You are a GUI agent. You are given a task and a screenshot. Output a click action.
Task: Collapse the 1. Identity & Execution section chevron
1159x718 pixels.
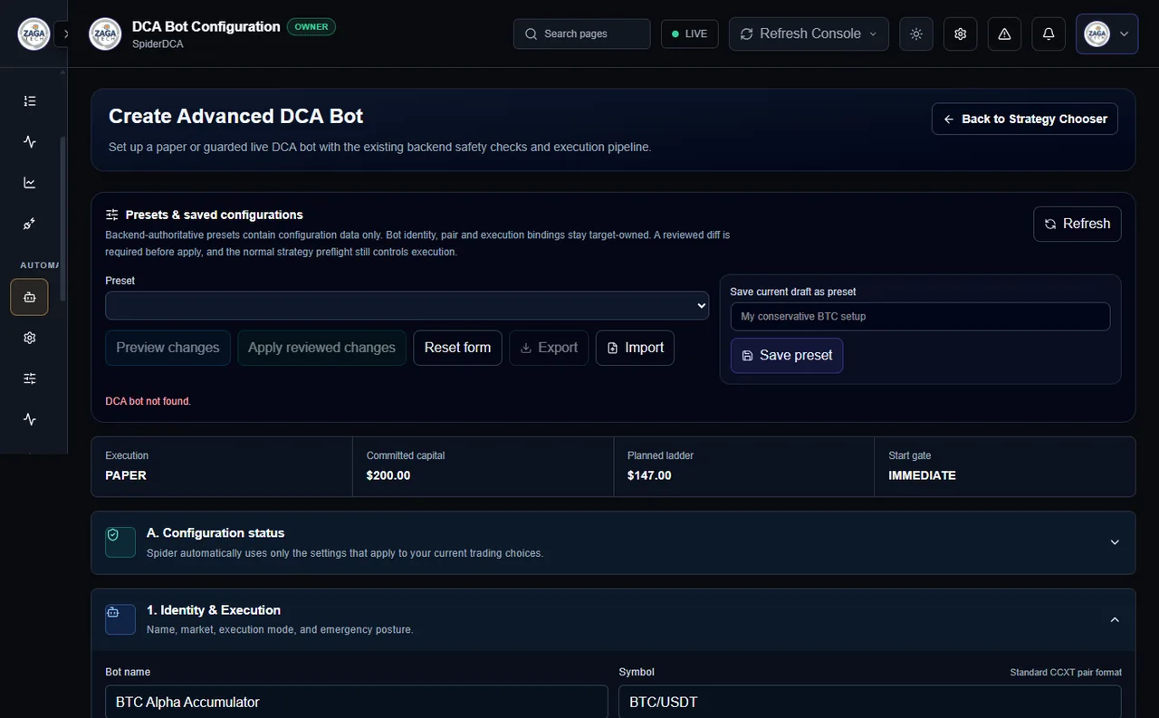click(x=1115, y=619)
